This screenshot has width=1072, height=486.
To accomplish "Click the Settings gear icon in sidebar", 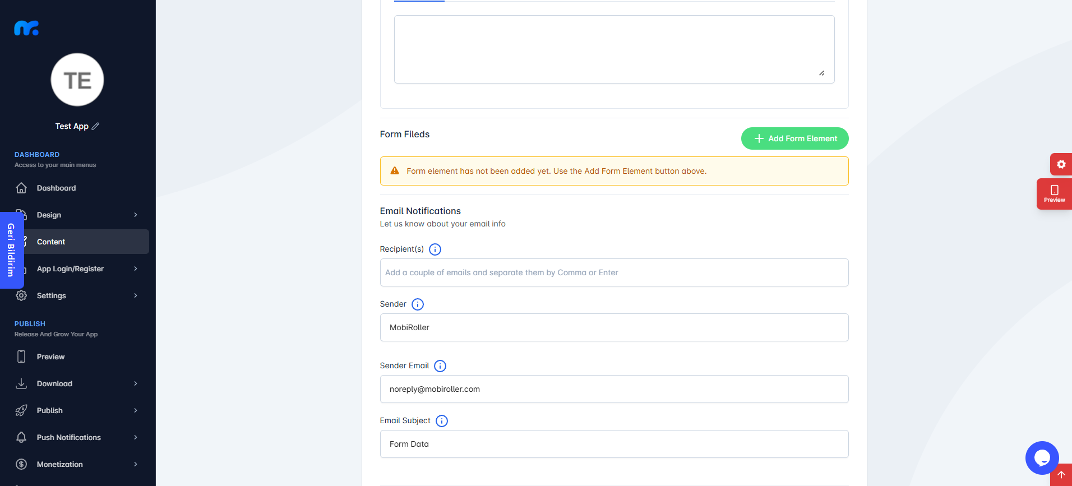I will [x=21, y=295].
